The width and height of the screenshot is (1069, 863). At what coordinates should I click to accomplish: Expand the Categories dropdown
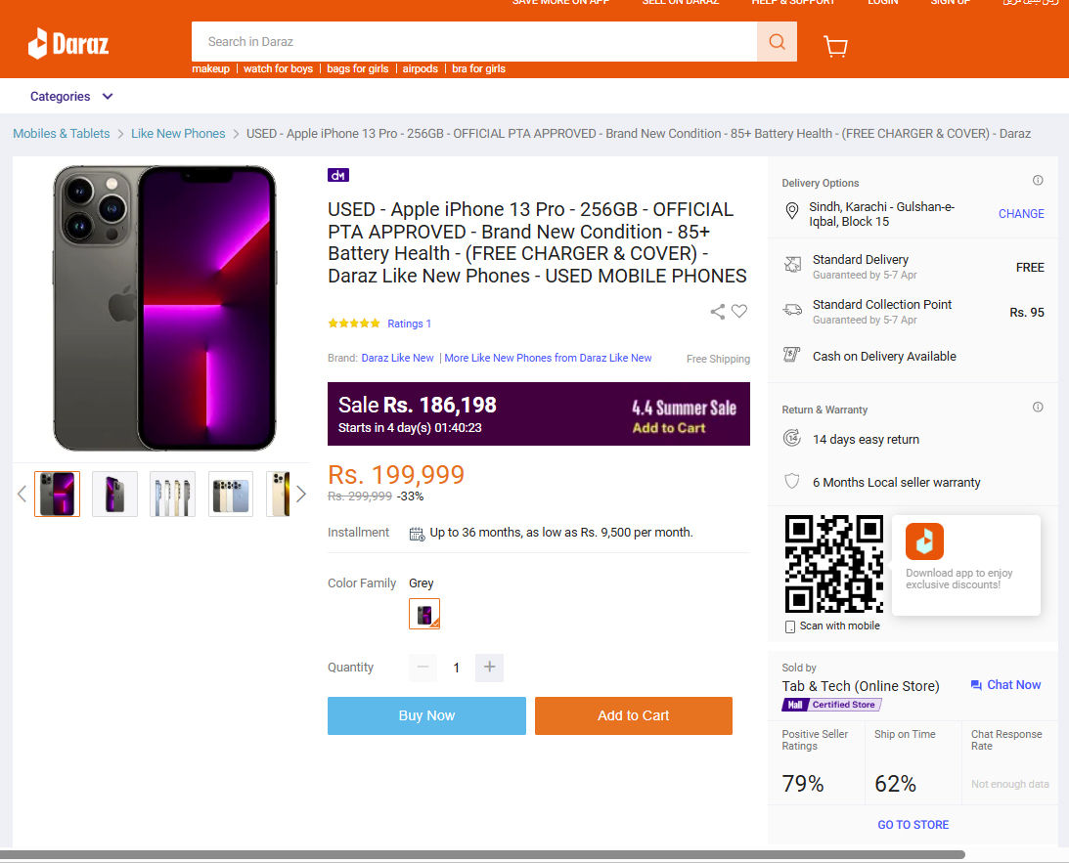pos(70,97)
